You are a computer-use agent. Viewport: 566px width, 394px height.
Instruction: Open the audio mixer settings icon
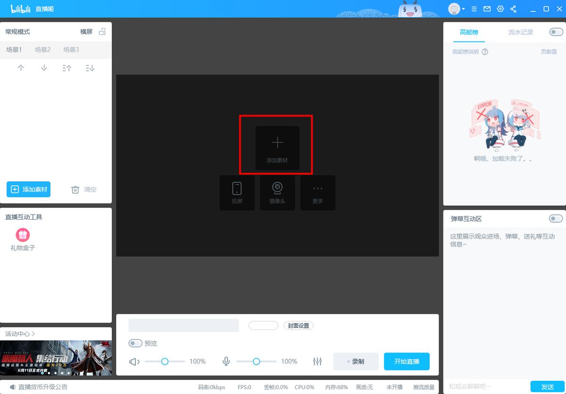coord(317,361)
